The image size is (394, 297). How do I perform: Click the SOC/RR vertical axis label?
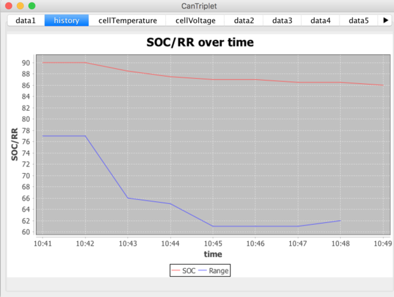coord(14,144)
